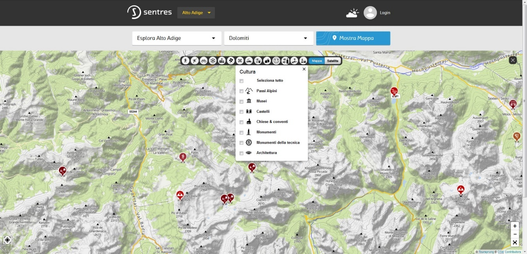The image size is (527, 254).
Task: Click the restaurant cutlery icon filter
Action: click(x=258, y=61)
